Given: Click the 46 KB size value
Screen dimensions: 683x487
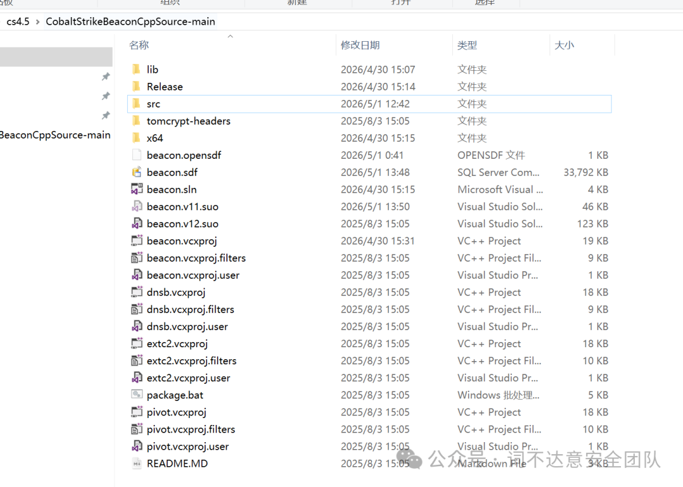Looking at the screenshot, I should (596, 206).
